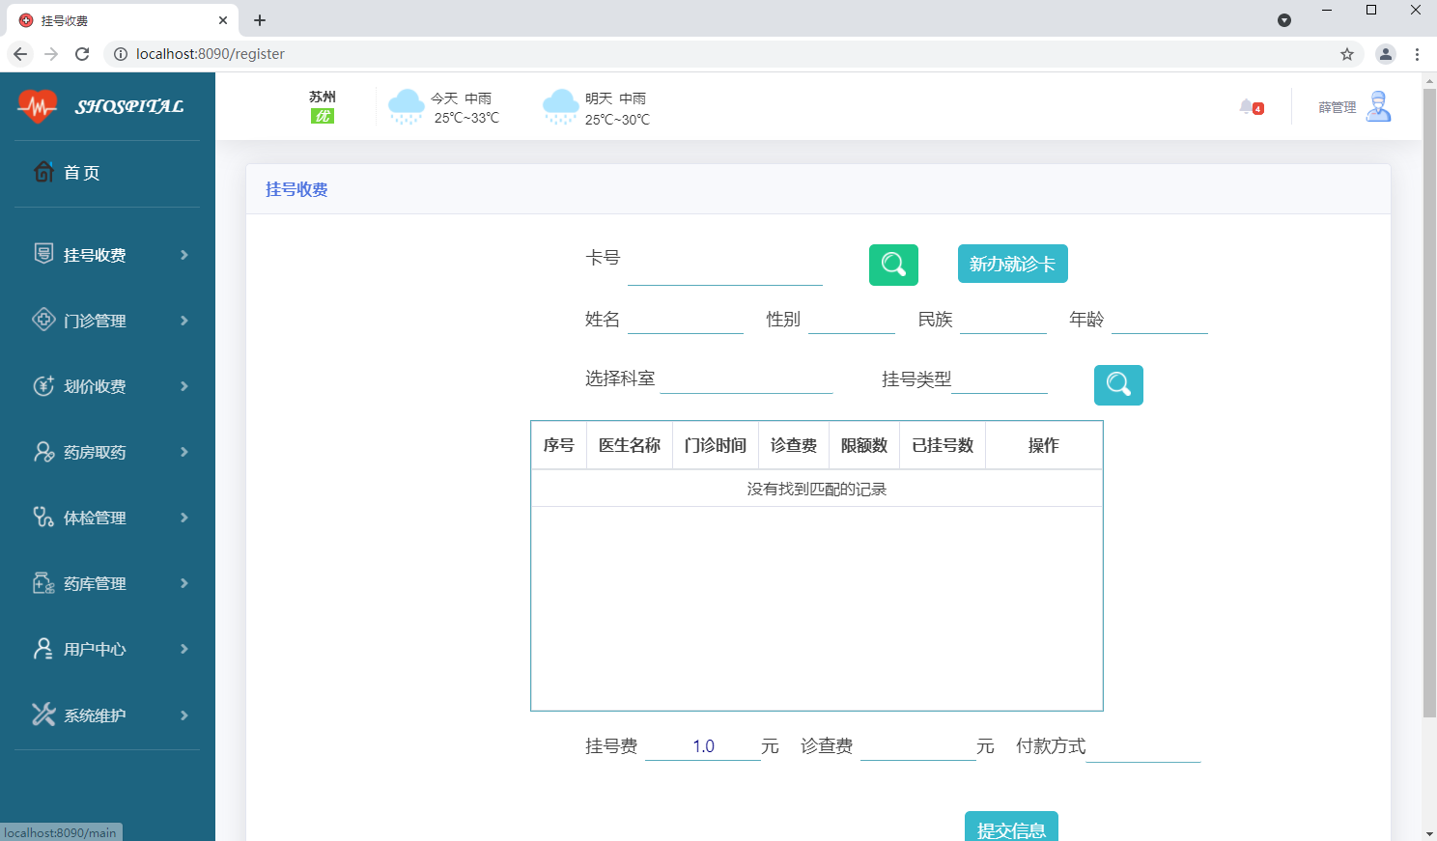Click the 体检管理 sidebar icon

click(43, 517)
